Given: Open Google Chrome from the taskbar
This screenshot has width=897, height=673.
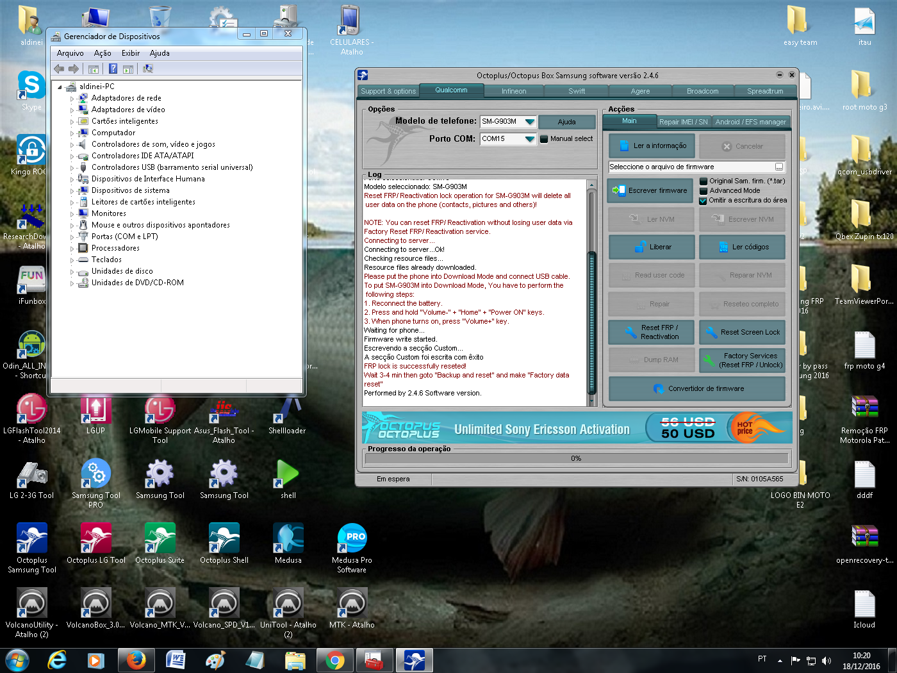Looking at the screenshot, I should (x=334, y=660).
